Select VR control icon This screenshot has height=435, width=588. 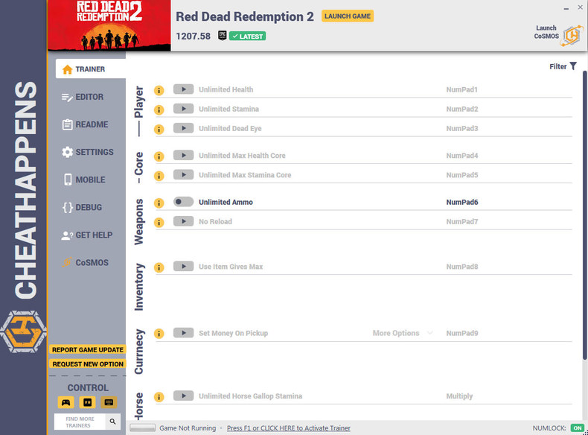click(x=87, y=402)
